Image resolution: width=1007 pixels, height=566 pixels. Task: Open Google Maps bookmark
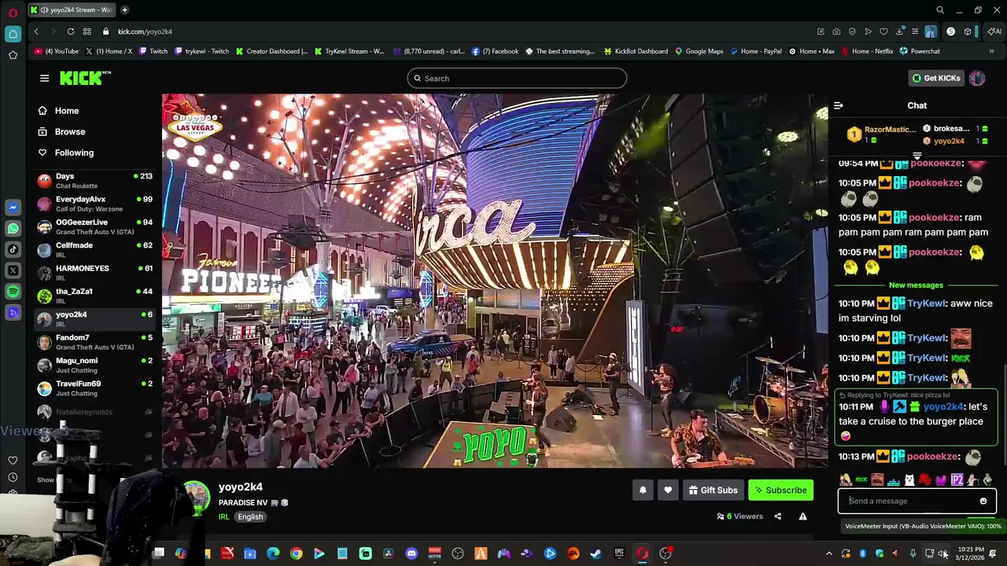coord(699,51)
